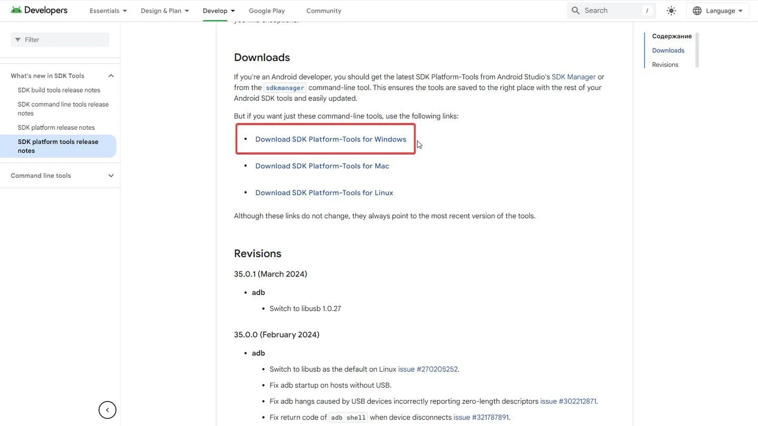Open SDK command line tools release notes
Screen dimensions: 758x426
[63, 109]
